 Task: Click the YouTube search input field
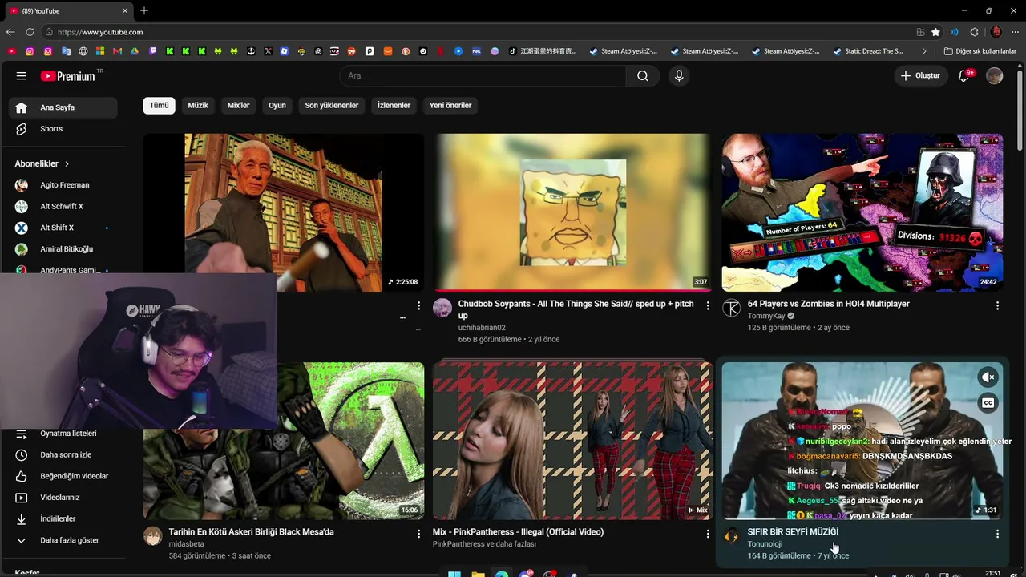click(x=483, y=76)
